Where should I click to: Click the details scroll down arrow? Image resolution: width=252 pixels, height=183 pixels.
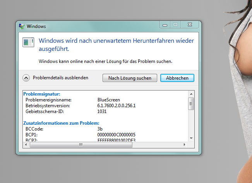191,138
